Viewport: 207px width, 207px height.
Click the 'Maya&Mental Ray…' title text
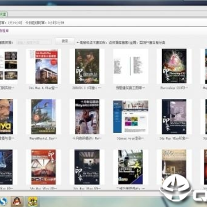tap(43, 138)
